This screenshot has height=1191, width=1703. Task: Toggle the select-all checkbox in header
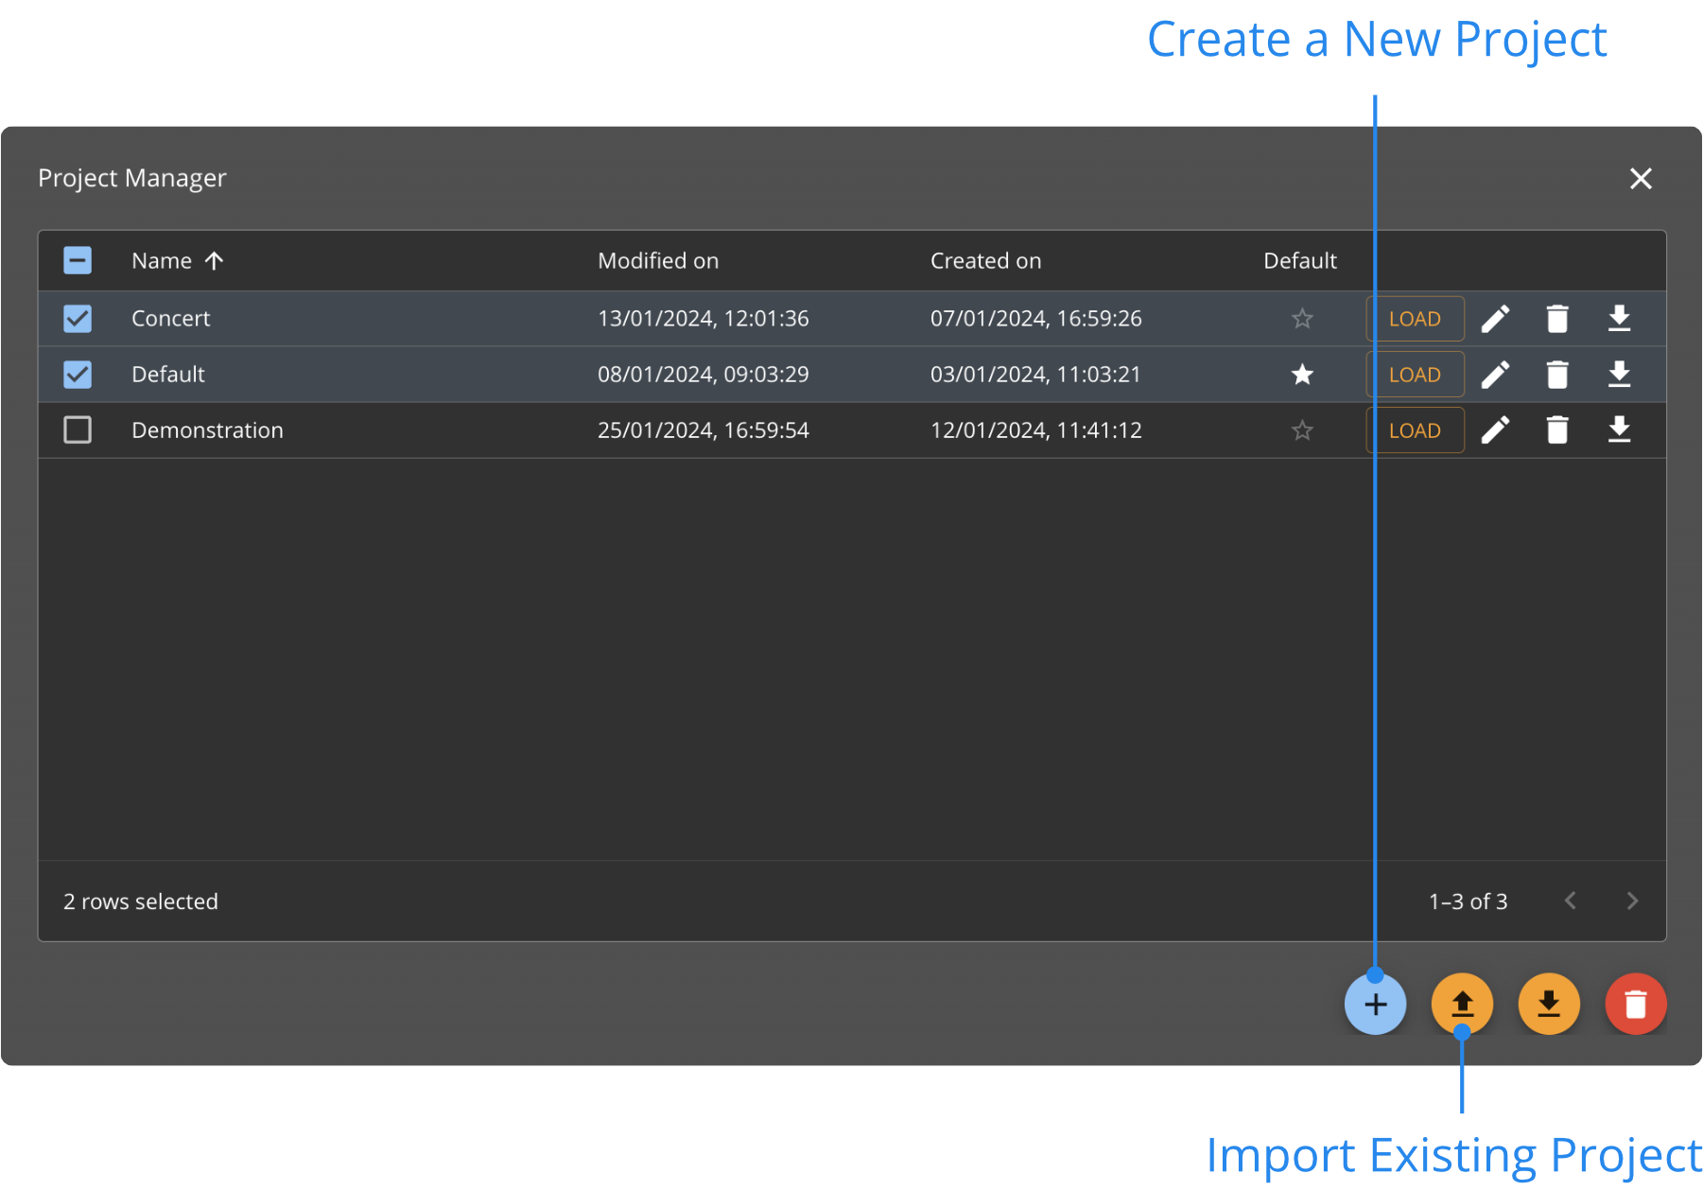pos(78,260)
